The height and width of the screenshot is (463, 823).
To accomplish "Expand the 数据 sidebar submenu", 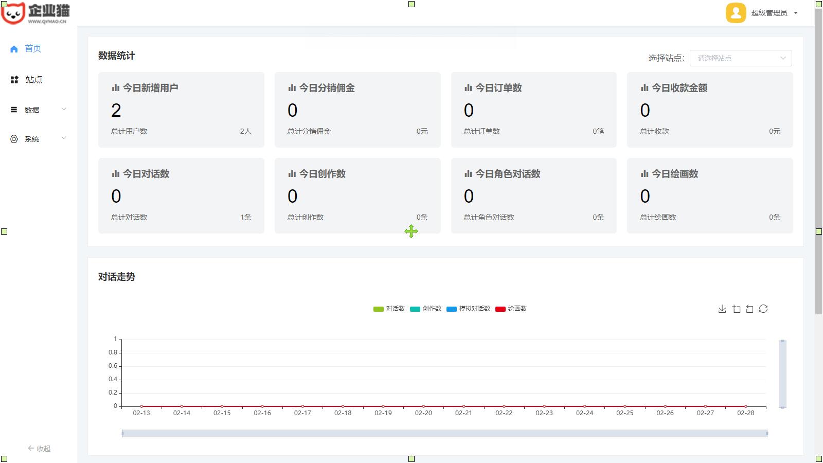I will coord(39,110).
